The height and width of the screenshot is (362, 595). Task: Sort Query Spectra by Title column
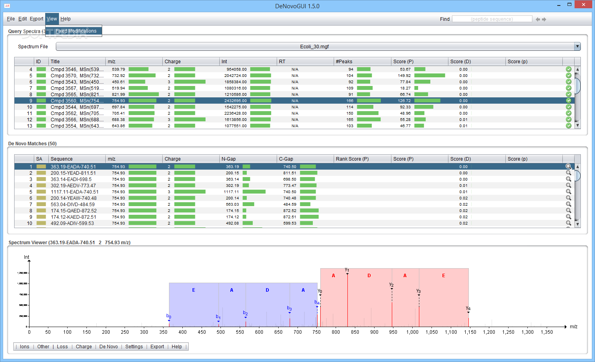coord(77,61)
